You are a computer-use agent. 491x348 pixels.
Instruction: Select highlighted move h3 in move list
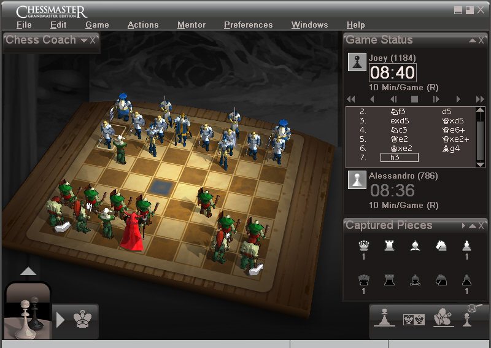[400, 158]
